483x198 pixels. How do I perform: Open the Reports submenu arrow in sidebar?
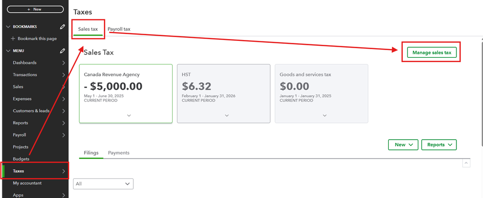click(64, 123)
